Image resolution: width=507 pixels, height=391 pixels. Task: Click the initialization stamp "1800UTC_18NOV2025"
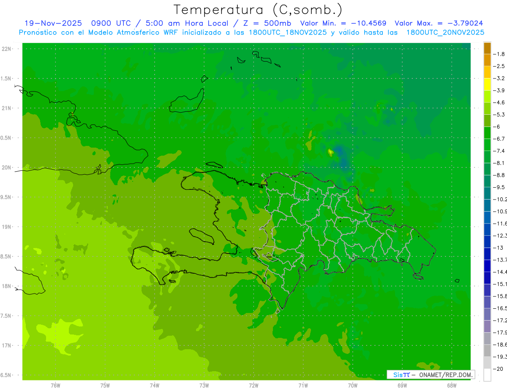coord(288,32)
